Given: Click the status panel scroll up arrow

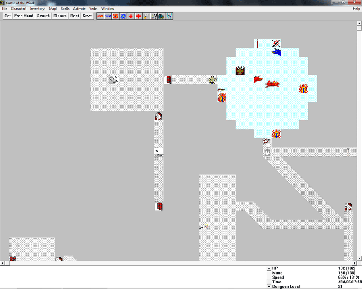Looking at the screenshot, I should point(269,268).
